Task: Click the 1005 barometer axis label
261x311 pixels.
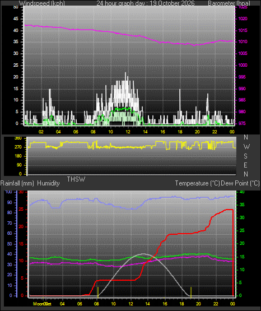Action: coord(243,54)
